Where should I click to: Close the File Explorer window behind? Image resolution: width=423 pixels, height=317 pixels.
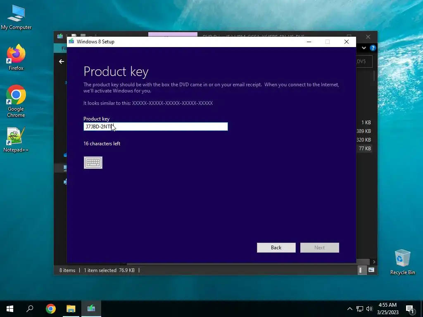coord(368,37)
